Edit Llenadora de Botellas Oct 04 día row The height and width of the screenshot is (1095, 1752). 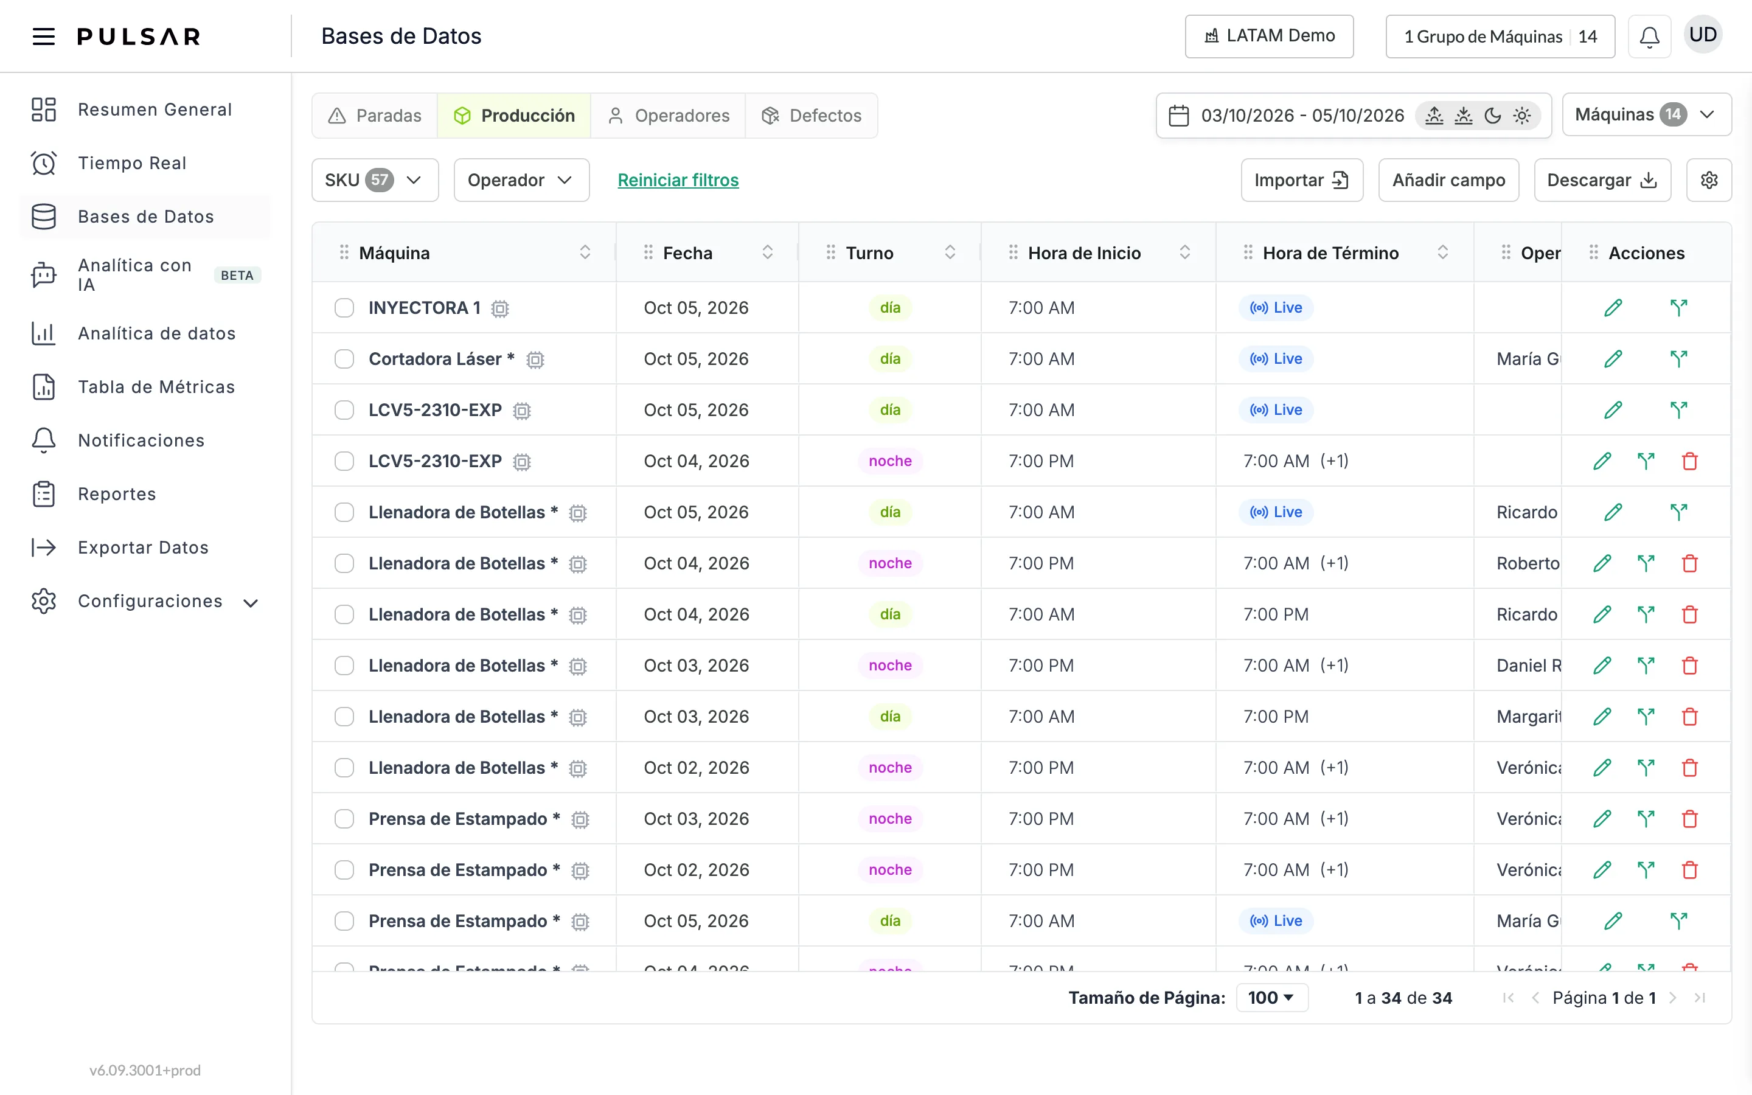(x=1602, y=614)
